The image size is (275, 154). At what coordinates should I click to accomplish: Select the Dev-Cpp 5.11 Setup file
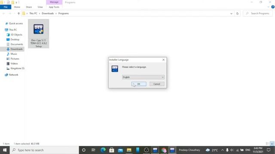click(39, 34)
